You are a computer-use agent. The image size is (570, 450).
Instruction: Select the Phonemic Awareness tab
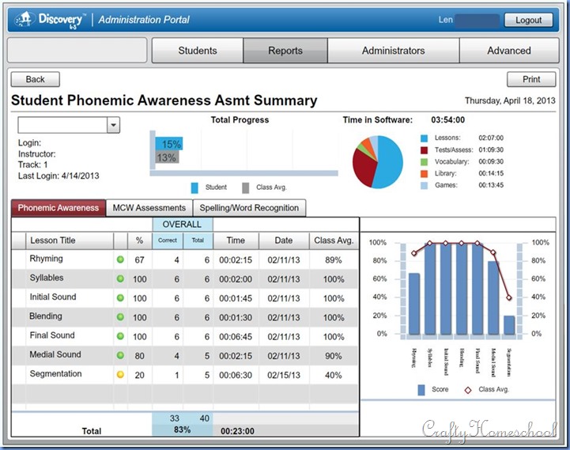(59, 208)
